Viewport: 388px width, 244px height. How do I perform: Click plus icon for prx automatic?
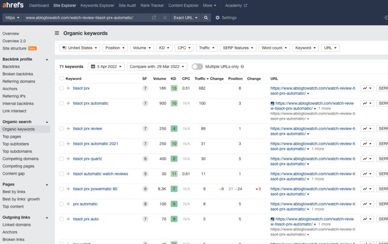[x=68, y=204]
